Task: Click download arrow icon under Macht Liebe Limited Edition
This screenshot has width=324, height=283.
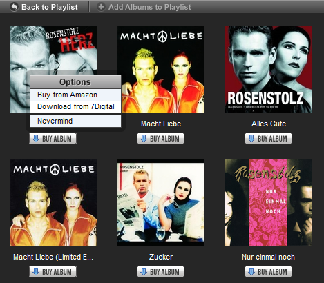Action: [36, 272]
